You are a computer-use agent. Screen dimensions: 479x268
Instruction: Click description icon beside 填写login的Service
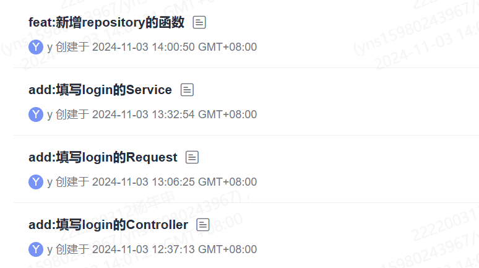click(187, 90)
